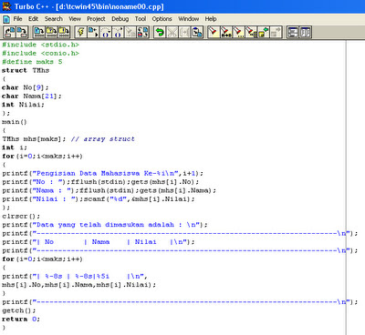The image size is (365, 335).
Task: Click the first flashlight search icon
Action: click(x=214, y=32)
